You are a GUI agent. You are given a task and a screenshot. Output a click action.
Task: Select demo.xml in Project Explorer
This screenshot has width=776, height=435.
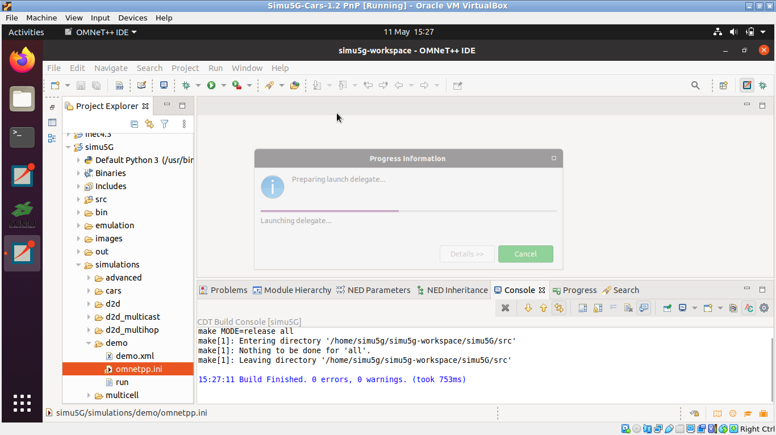pos(135,356)
